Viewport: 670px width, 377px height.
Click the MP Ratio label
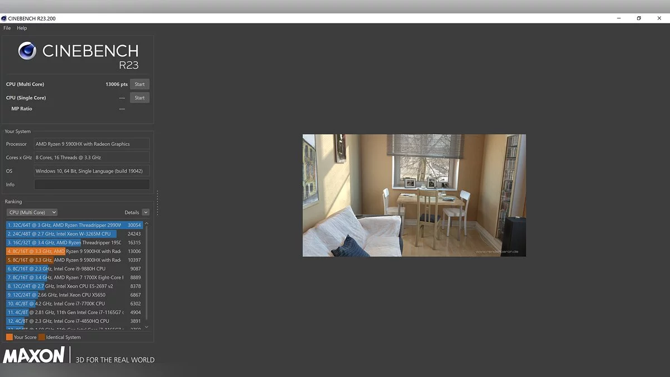pos(22,109)
